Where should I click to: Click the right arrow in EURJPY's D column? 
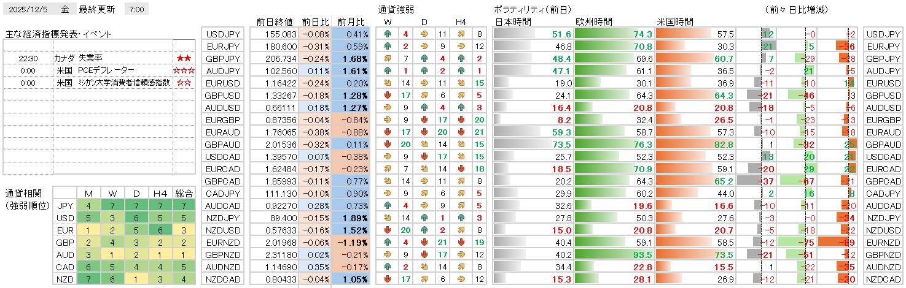tap(424, 47)
